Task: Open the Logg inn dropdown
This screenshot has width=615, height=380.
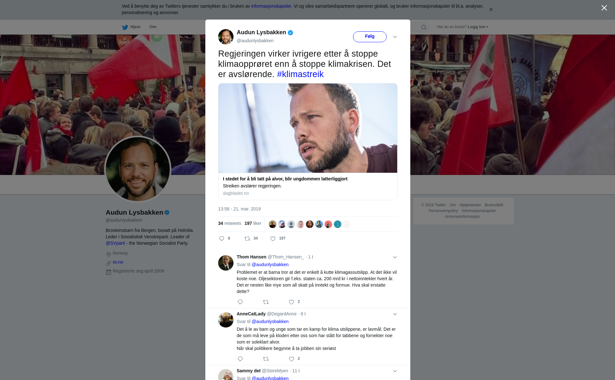Action: coord(478,27)
